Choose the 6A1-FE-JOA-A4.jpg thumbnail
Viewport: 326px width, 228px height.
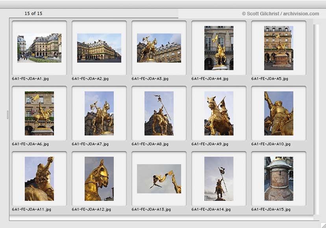click(219, 48)
